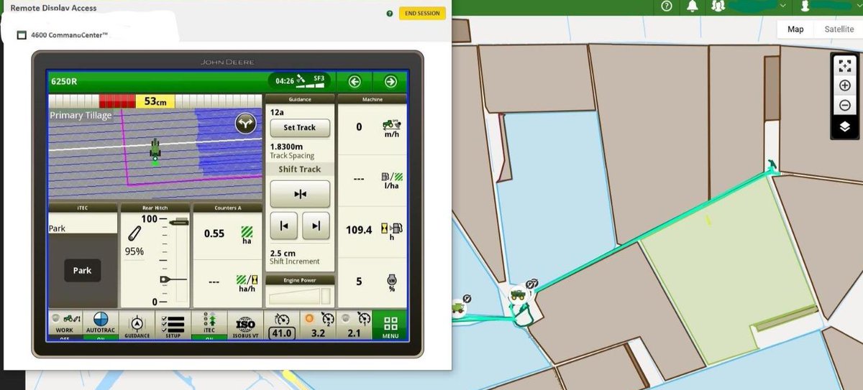
Task: Open notifications bell in top bar
Action: pyautogui.click(x=693, y=6)
